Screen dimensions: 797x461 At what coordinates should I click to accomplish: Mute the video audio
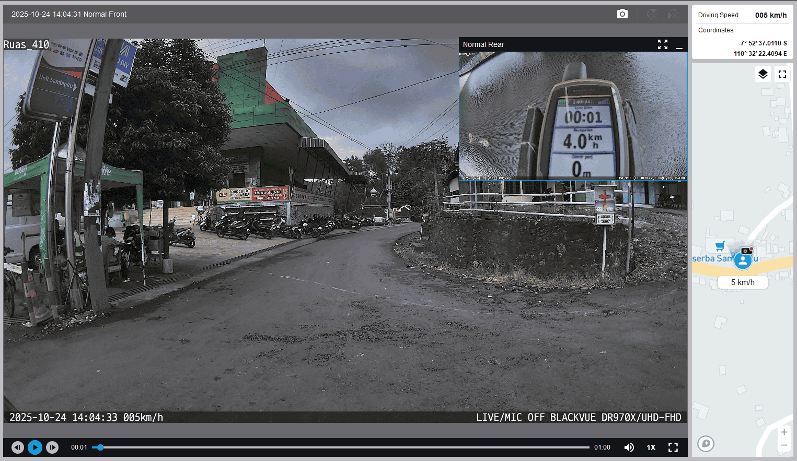[629, 447]
